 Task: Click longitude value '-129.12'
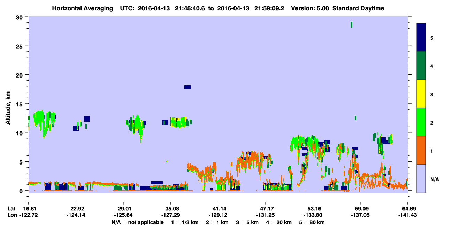[218, 215]
